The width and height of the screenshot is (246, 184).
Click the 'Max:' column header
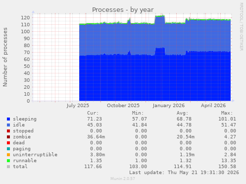coord(227,113)
